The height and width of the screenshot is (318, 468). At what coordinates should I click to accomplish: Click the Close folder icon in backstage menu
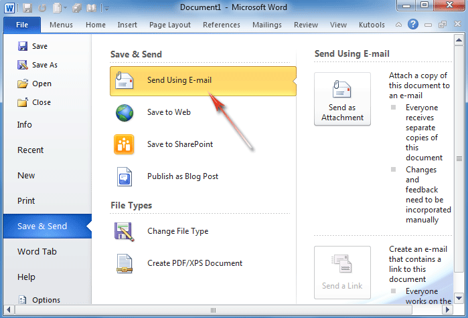(x=23, y=102)
